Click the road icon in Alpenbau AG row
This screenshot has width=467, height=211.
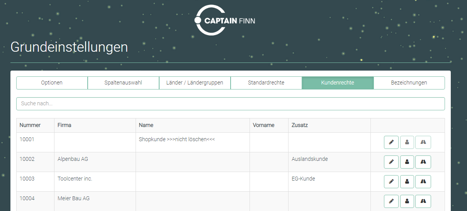pos(423,162)
